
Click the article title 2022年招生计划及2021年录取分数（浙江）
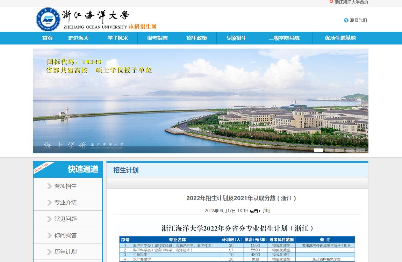(241, 198)
